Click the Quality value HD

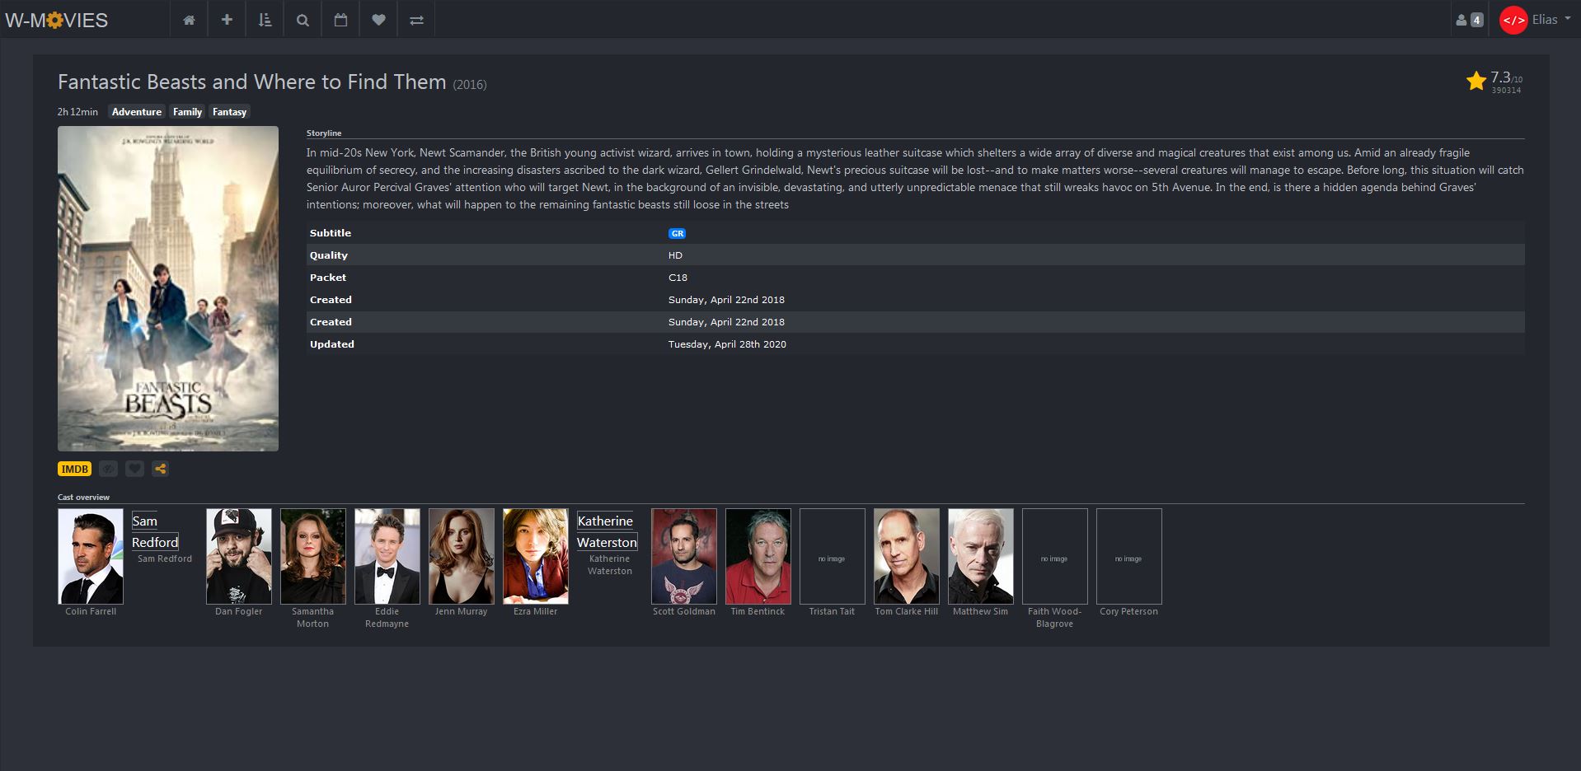coord(675,255)
